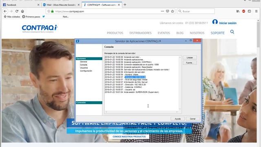Click the phone number 01 (33) 3818 0911
Screen dimensions: 261x147
click(197, 23)
